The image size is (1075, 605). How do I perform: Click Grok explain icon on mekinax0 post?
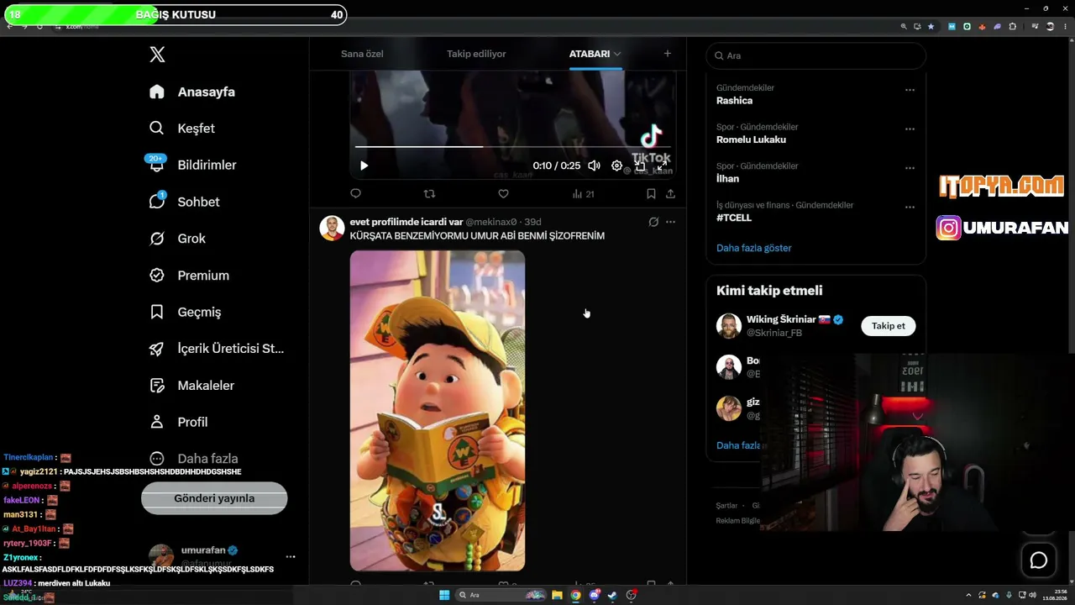[653, 222]
